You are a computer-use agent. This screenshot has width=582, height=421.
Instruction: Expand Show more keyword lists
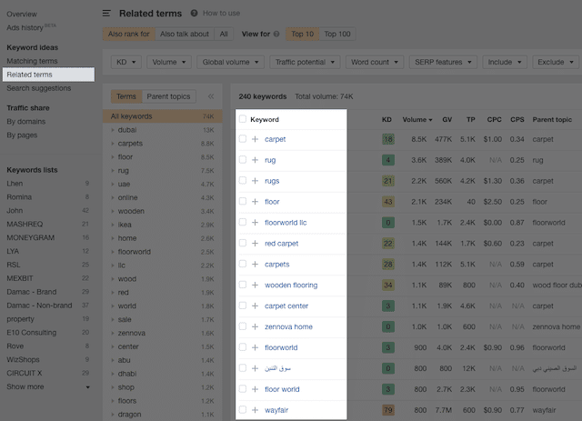pyautogui.click(x=48, y=386)
